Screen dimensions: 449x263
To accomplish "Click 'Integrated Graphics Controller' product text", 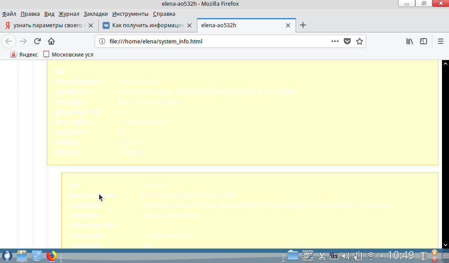I will tap(336, 205).
